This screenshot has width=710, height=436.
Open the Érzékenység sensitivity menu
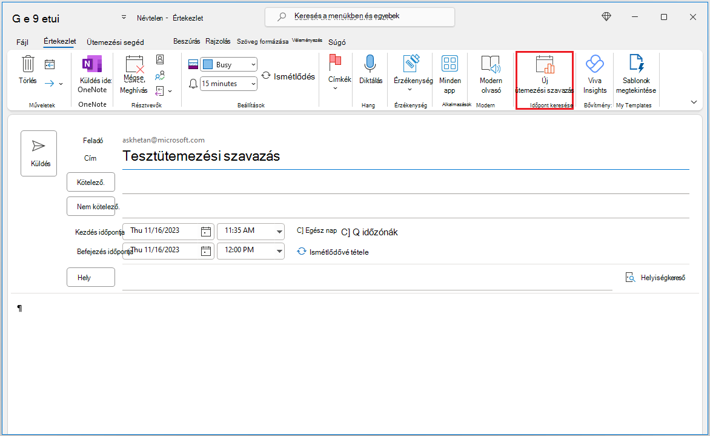[x=413, y=73]
